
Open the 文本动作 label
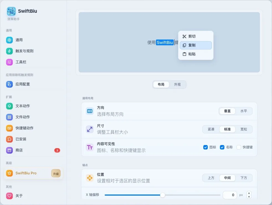[23, 106]
